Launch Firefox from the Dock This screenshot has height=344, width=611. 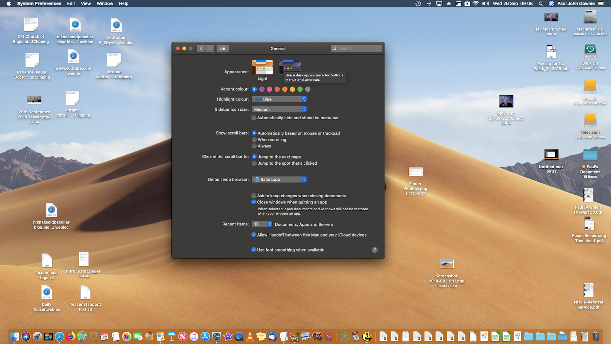(71, 336)
